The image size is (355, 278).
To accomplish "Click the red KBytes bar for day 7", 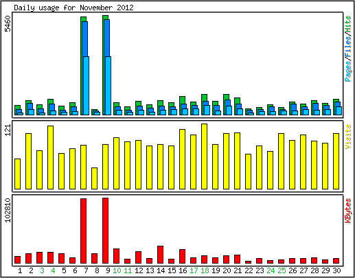I will tap(84, 231).
